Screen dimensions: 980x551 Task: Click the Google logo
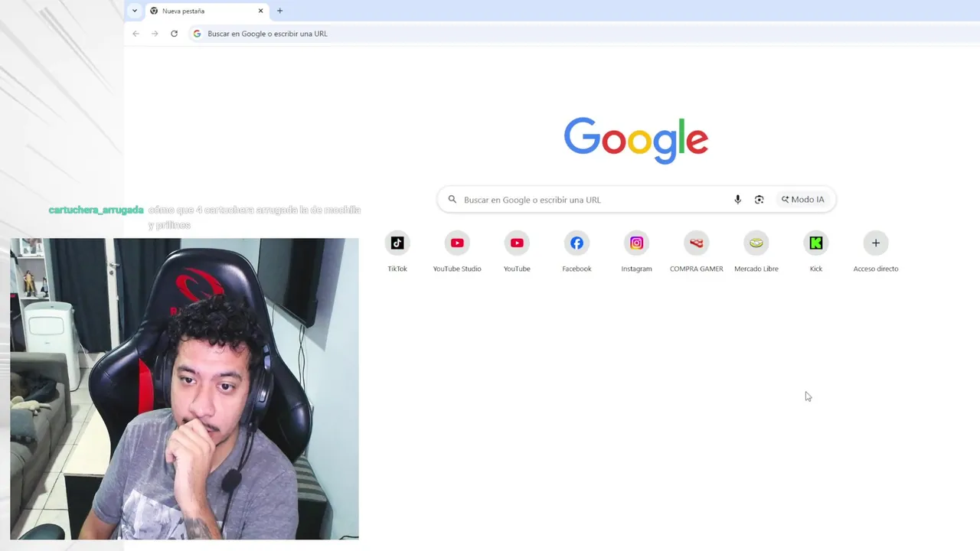point(636,140)
